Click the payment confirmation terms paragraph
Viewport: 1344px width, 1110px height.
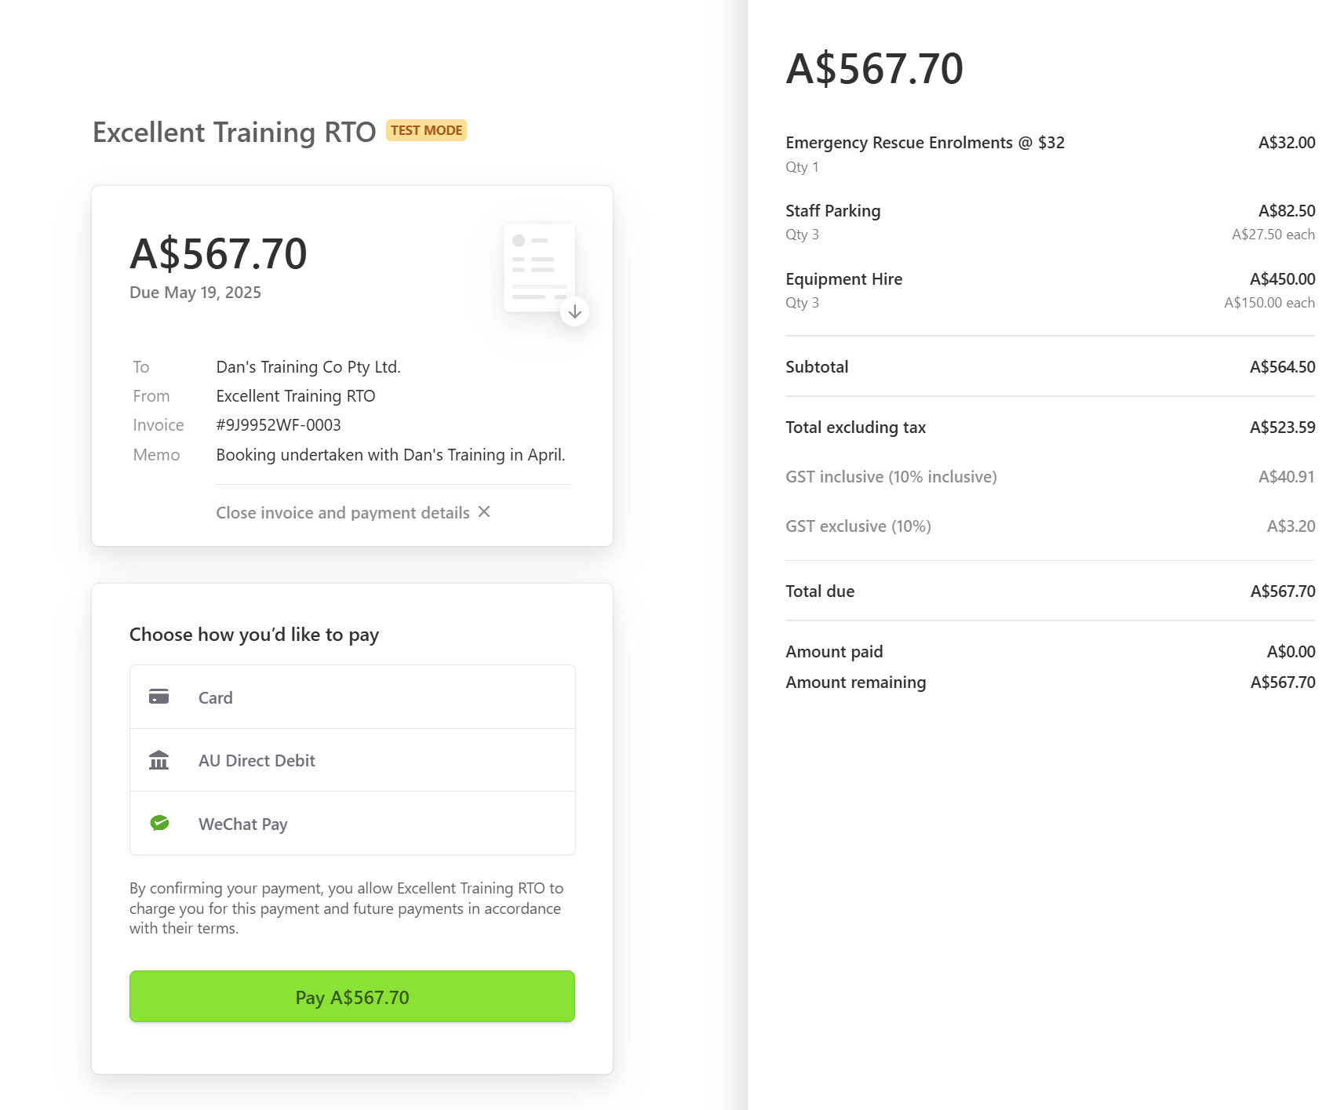[x=346, y=908]
